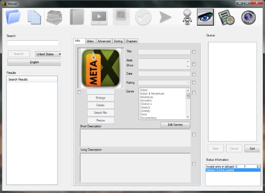This screenshot has width=265, height=193.
Task: Click the Genre list scroll up arrow
Action: pyautogui.click(x=188, y=91)
